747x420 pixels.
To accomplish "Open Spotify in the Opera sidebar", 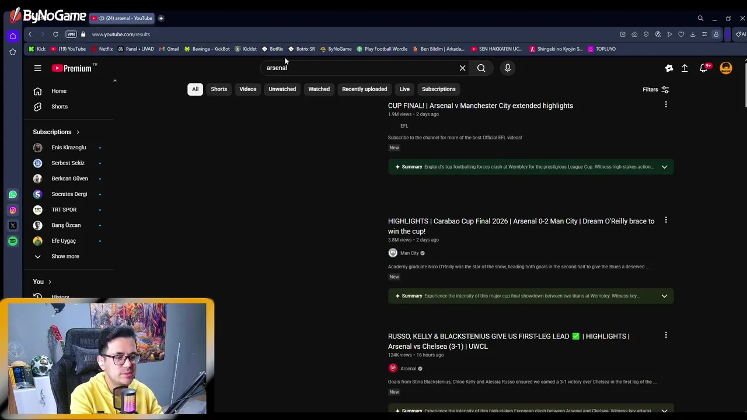I will pyautogui.click(x=13, y=241).
